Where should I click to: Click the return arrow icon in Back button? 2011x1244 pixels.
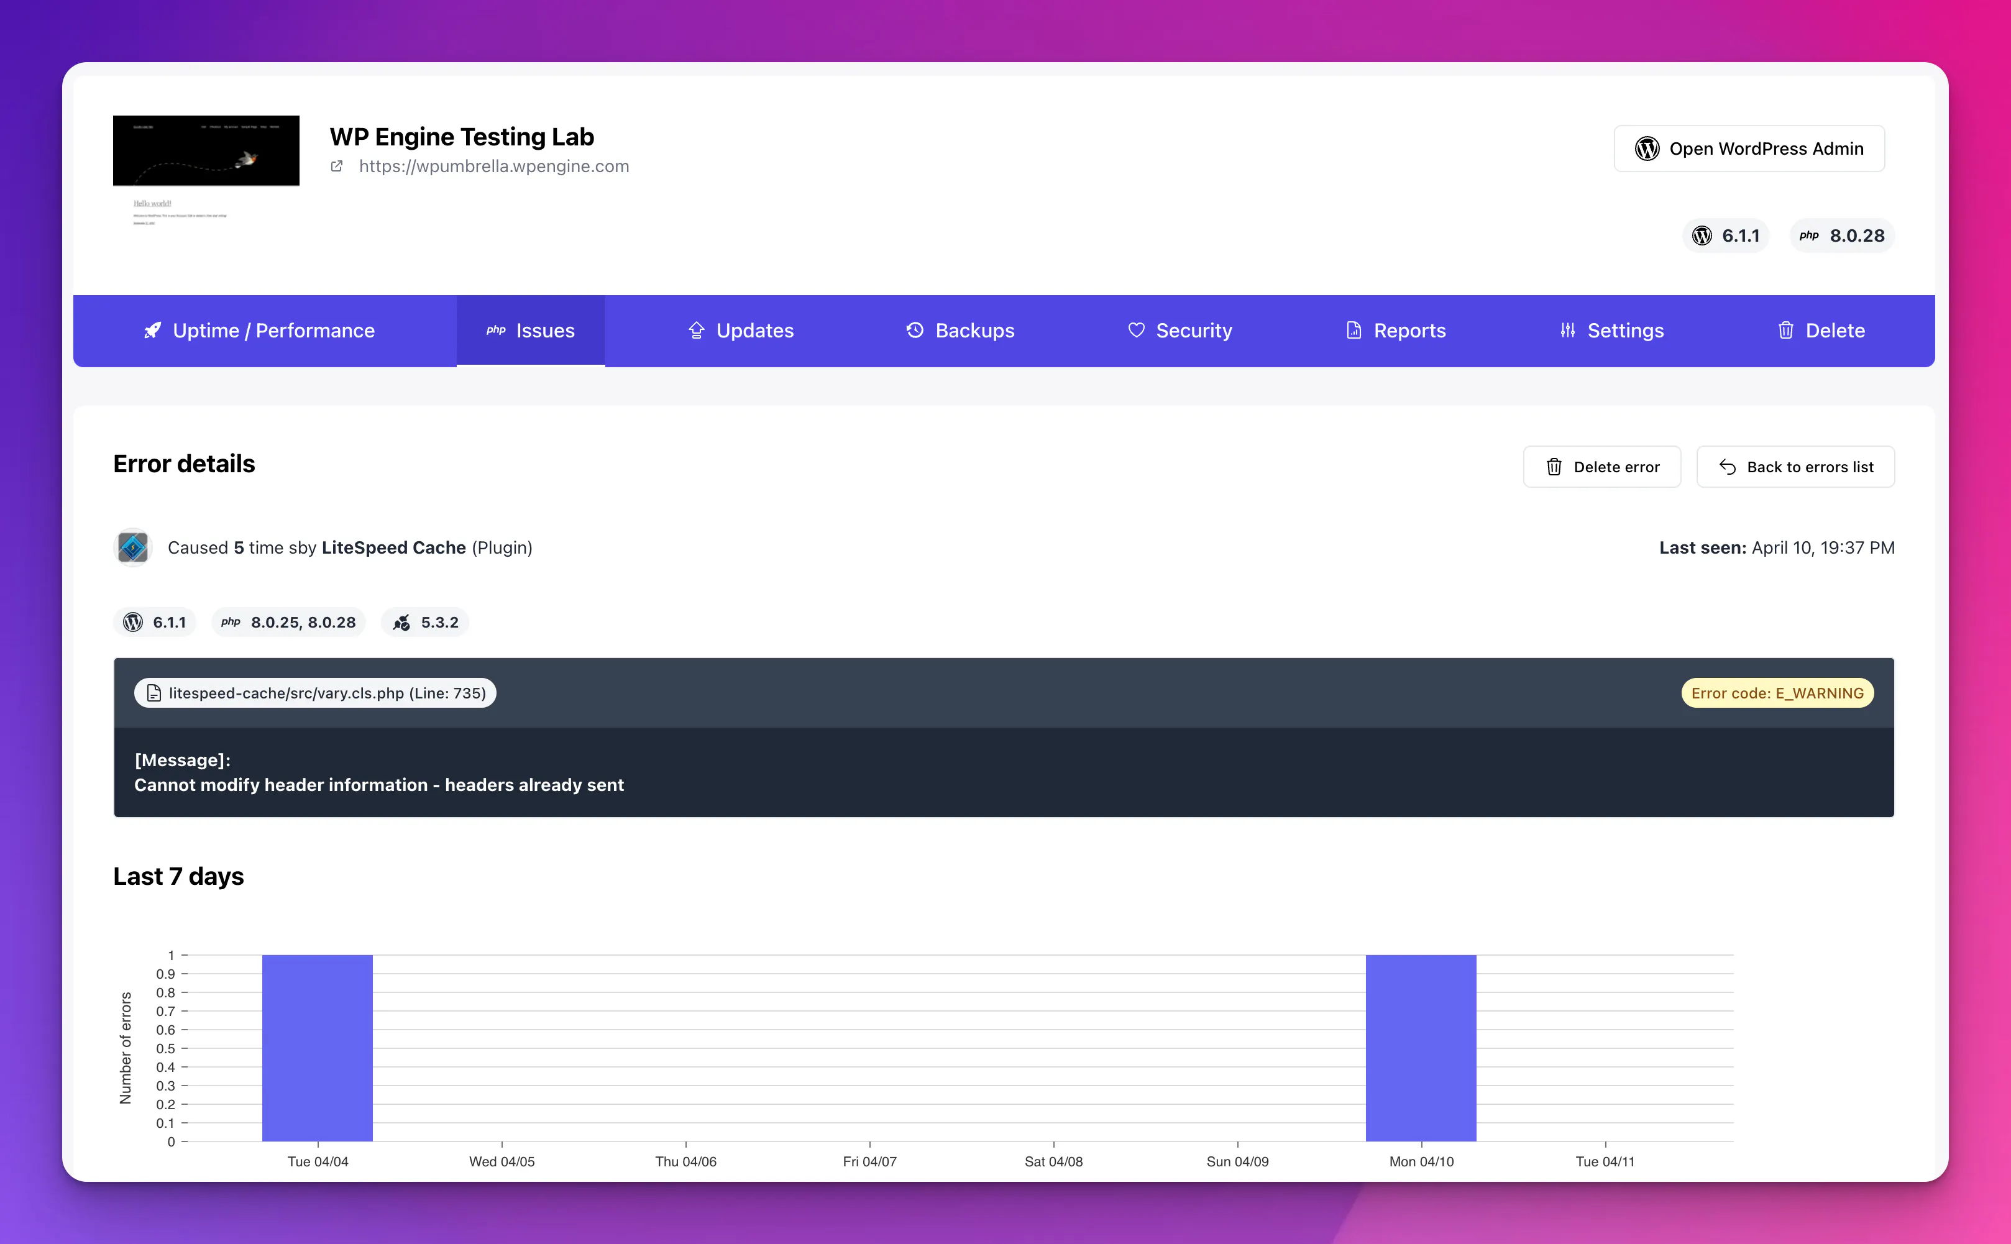[1727, 467]
